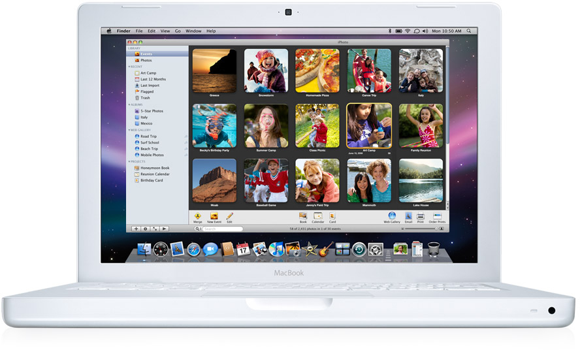
Task: Open the File menu
Action: (139, 31)
